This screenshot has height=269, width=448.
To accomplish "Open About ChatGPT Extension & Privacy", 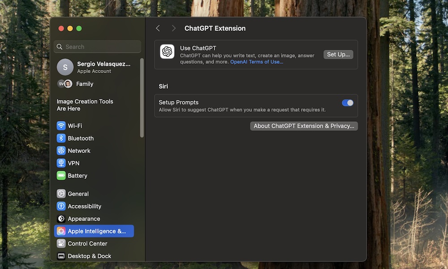I will (304, 126).
